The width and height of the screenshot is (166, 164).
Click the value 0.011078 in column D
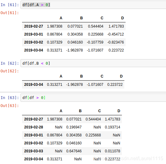[112, 151]
